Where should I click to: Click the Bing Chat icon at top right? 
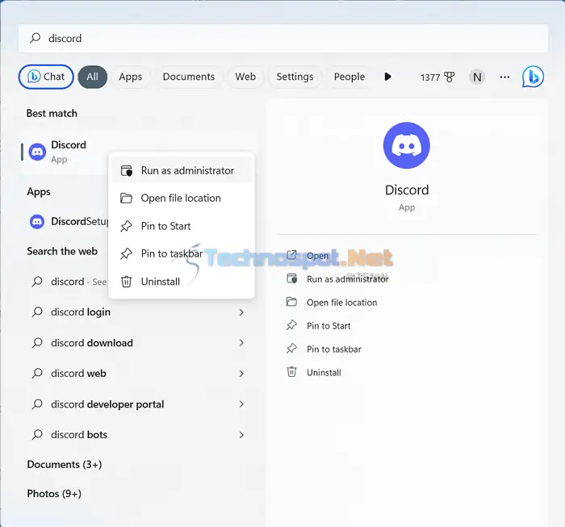pyautogui.click(x=533, y=77)
